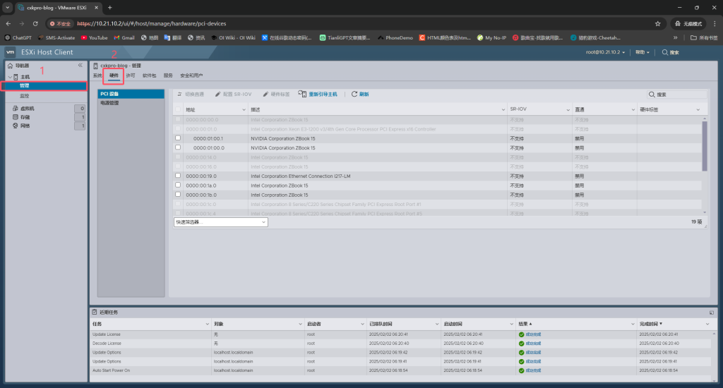Open the ChatGPT bookmark
The height and width of the screenshot is (388, 723).
18,38
